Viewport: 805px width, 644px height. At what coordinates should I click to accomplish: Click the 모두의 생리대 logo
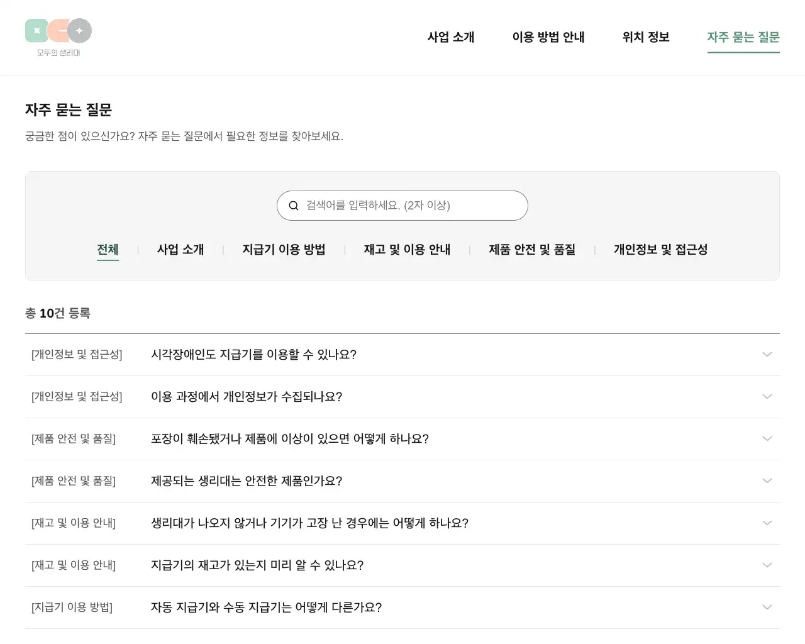pyautogui.click(x=58, y=38)
